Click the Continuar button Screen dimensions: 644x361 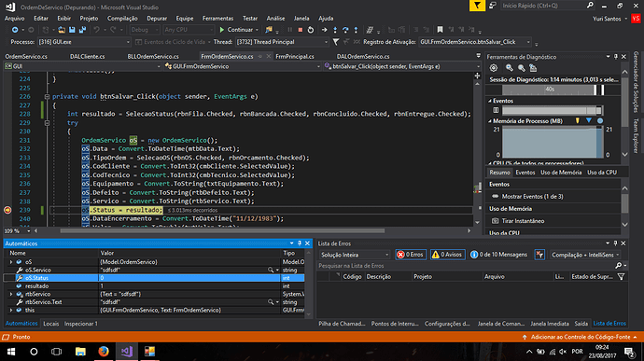coord(239,30)
